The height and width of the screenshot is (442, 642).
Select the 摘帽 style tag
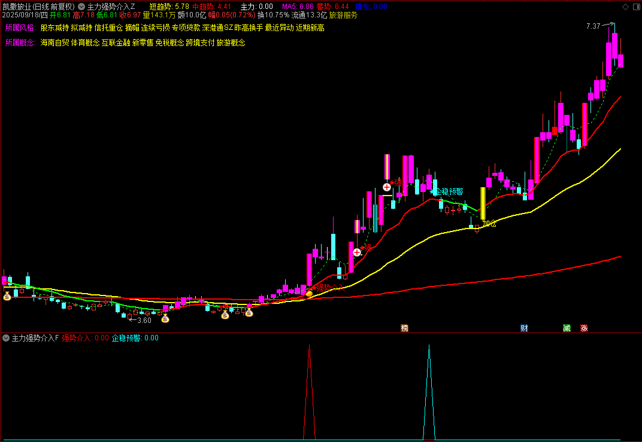click(132, 28)
